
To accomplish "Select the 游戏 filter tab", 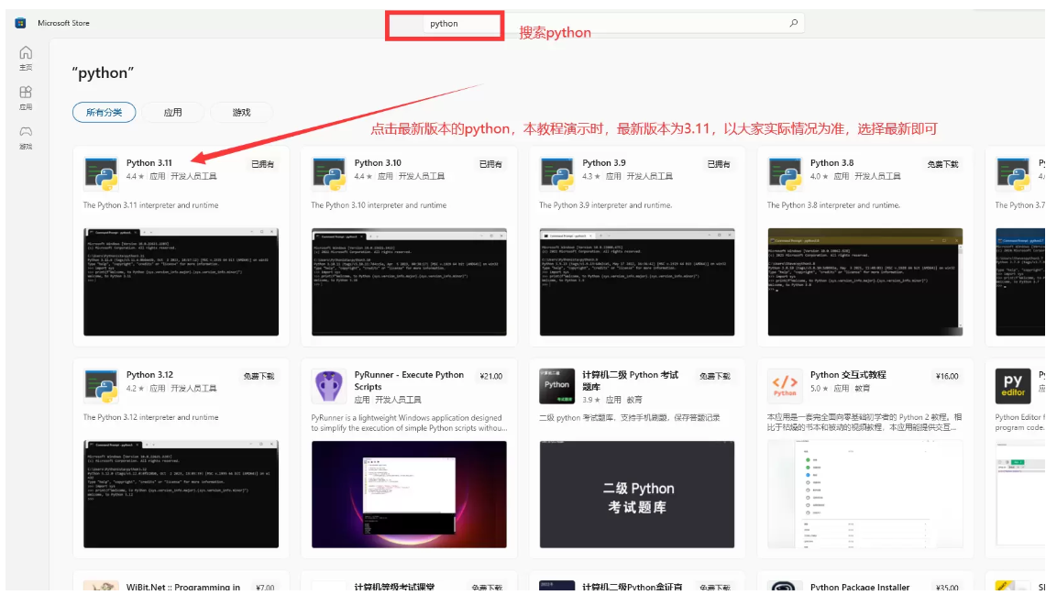I will (241, 112).
